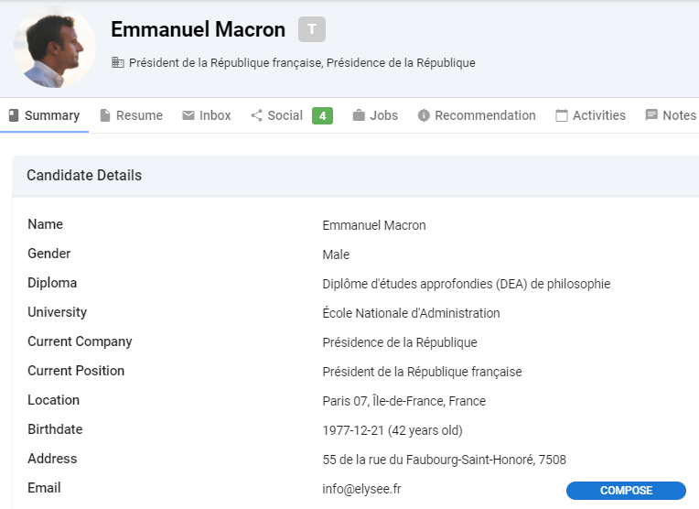
Task: Click the candidate's profile photo
Action: (x=54, y=49)
